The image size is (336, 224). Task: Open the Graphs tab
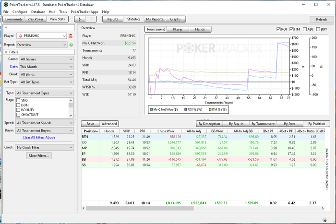pyautogui.click(x=175, y=19)
